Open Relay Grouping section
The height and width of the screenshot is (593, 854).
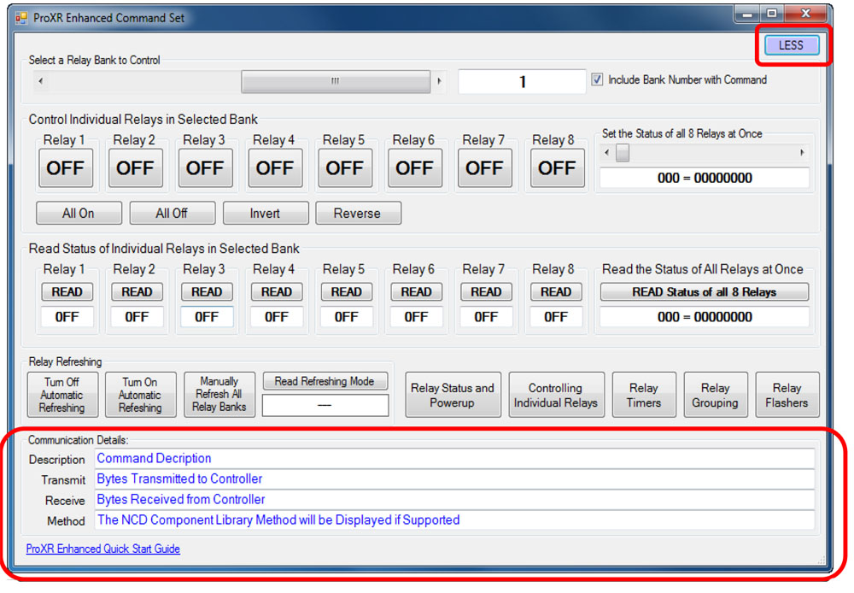[715, 395]
